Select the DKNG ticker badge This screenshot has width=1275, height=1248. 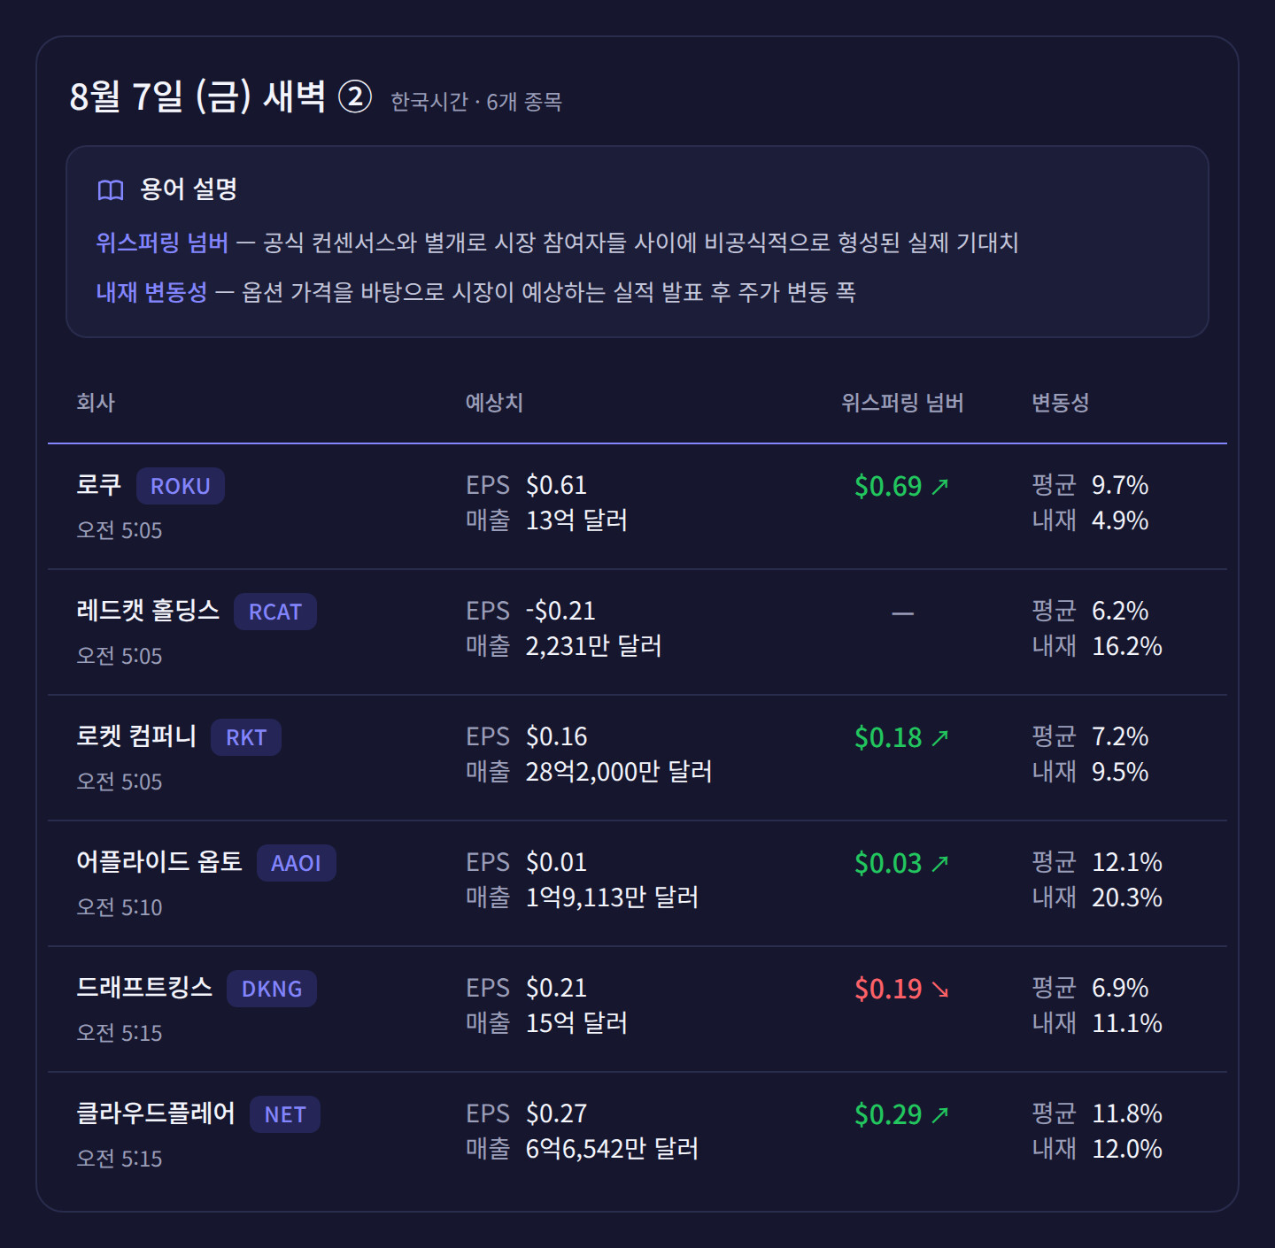[x=272, y=989]
